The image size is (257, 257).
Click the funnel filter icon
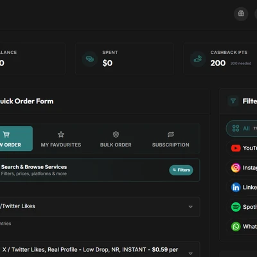(x=233, y=101)
